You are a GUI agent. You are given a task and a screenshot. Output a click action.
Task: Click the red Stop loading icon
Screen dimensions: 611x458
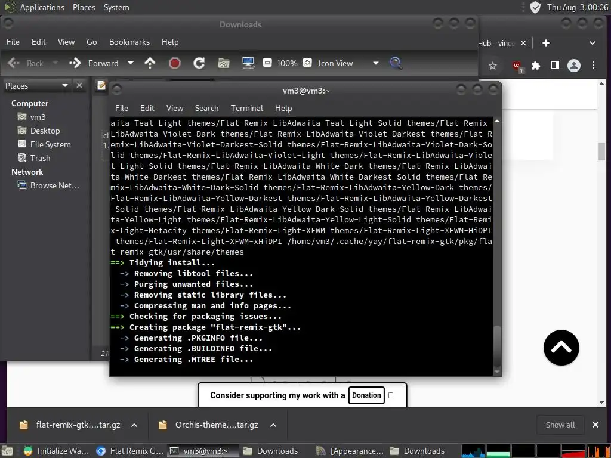click(x=175, y=63)
